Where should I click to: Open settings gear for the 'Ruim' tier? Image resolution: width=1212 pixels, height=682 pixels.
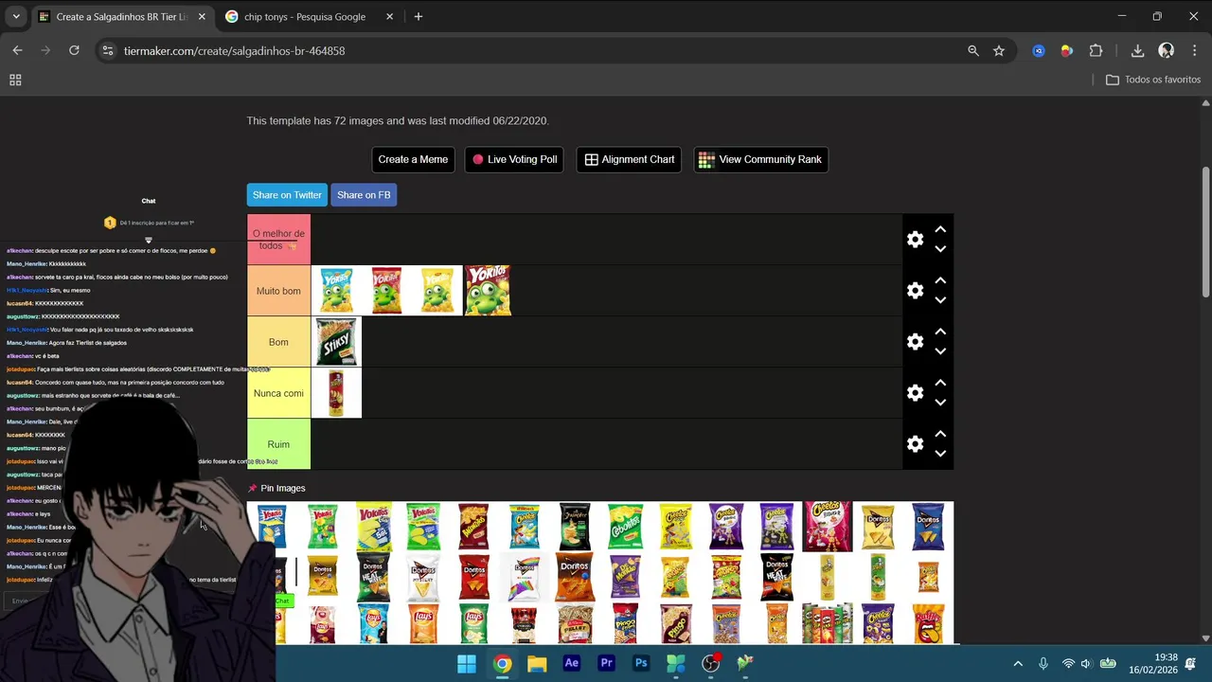(915, 444)
